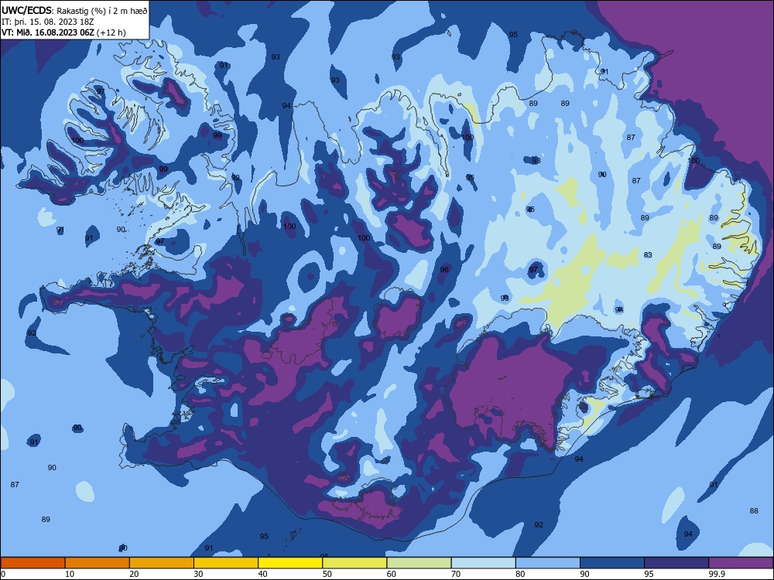
Task: Select the '10' legend scale label
Action: point(70,574)
